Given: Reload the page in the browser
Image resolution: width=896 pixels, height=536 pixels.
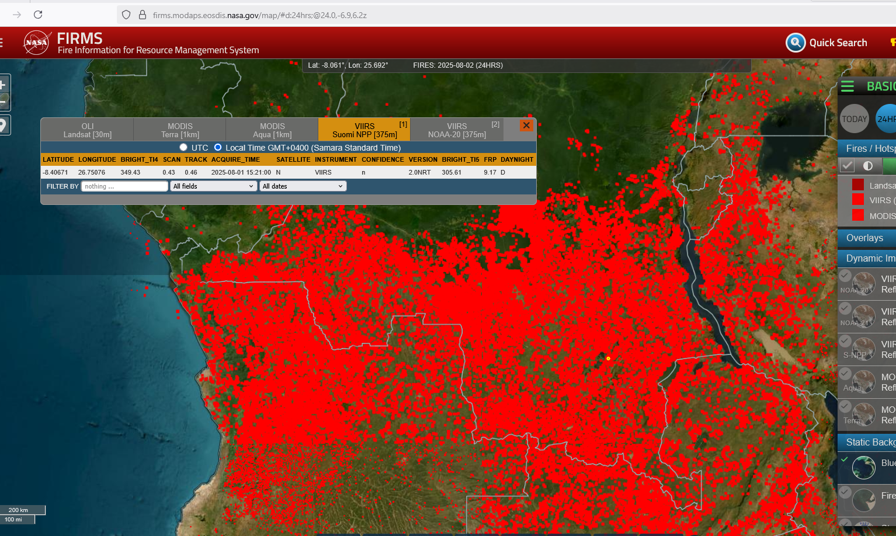Looking at the screenshot, I should click(38, 15).
